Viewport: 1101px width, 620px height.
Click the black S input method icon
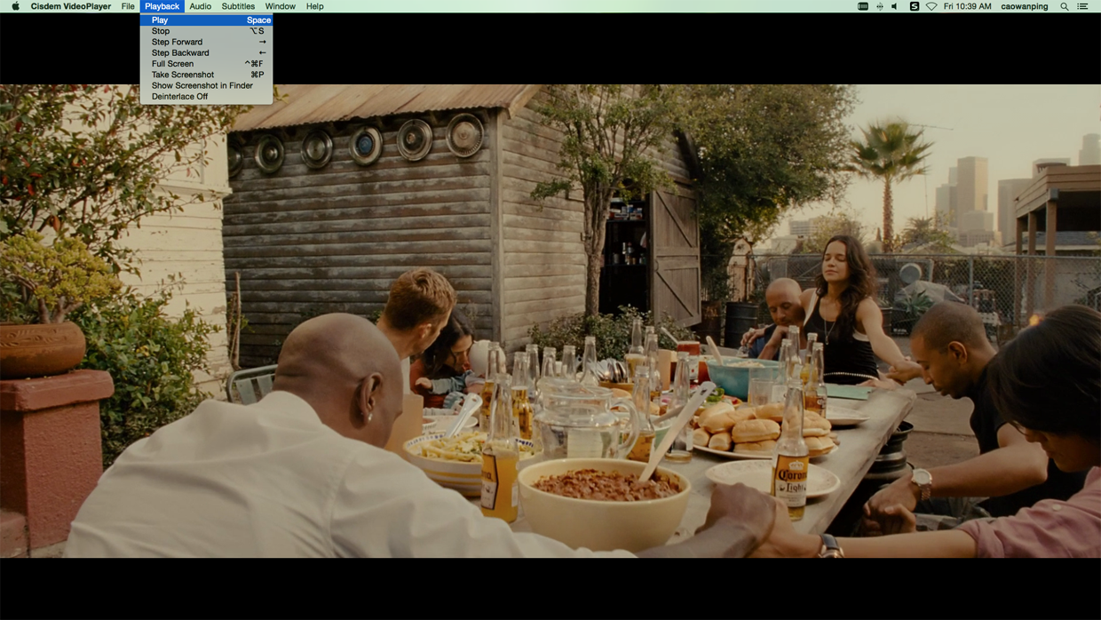click(914, 6)
